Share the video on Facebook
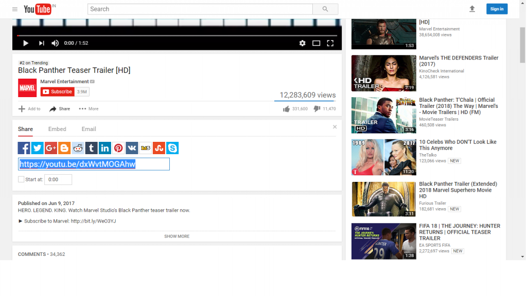The image size is (527, 296). point(24,148)
